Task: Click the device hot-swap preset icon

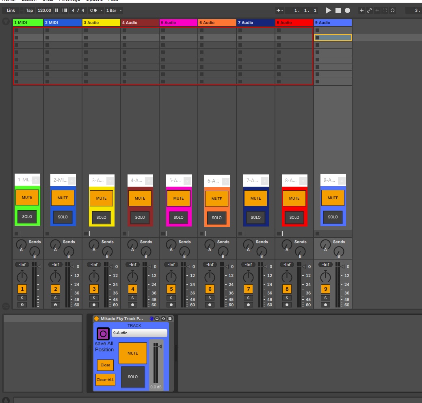Action: click(x=163, y=318)
